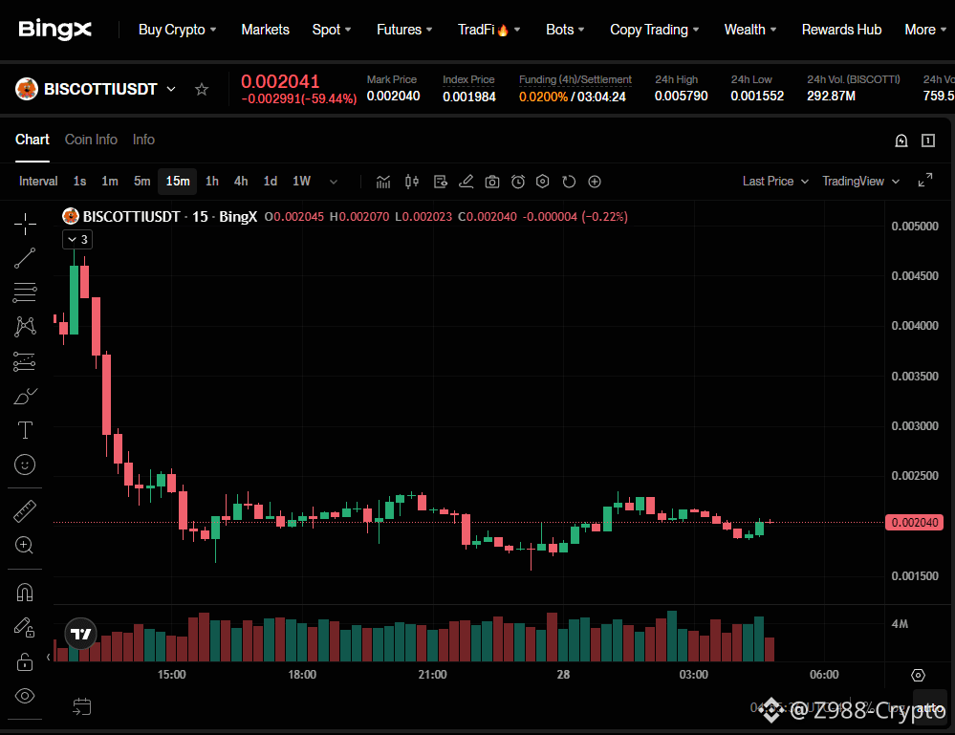Open the More menu
The height and width of the screenshot is (735, 955).
click(x=925, y=30)
